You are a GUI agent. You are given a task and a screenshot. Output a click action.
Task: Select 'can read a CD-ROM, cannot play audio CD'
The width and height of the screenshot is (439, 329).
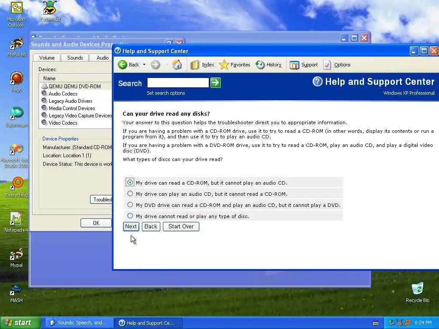coord(130,182)
